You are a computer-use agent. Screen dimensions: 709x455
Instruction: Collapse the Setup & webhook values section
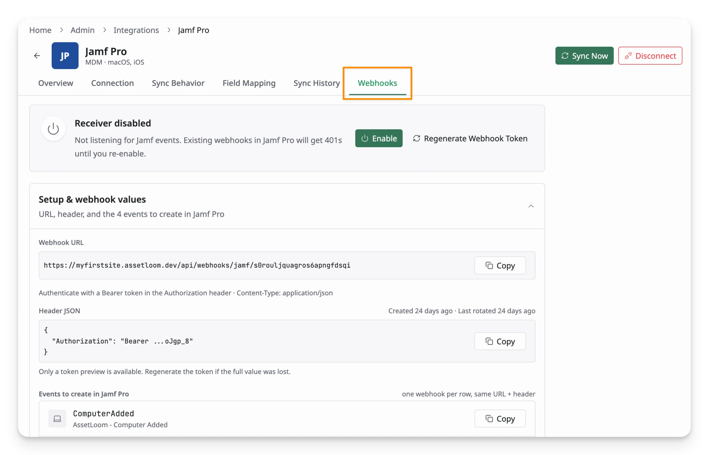[x=531, y=206]
